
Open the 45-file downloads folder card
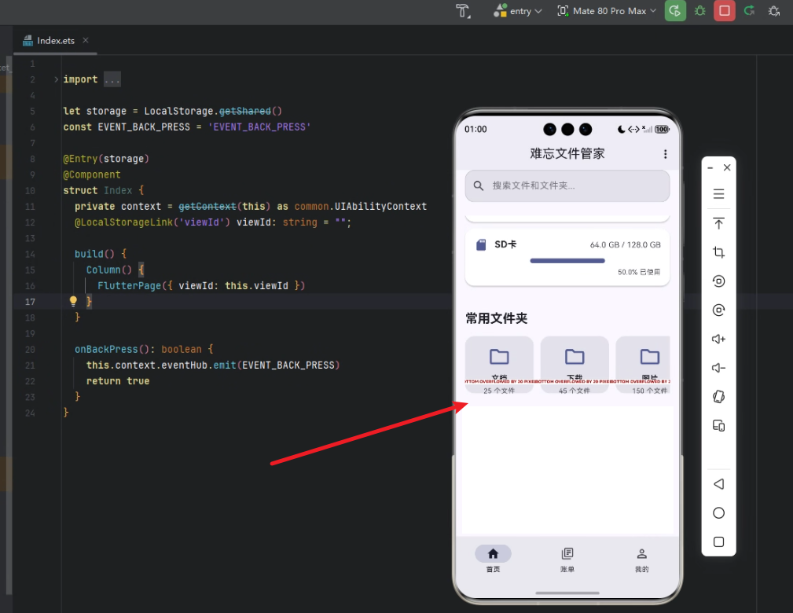575,365
